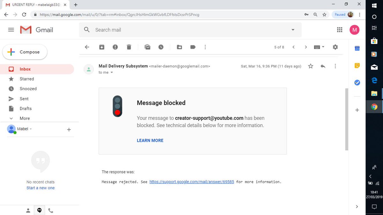Click the message pane scrollbar
383x215 pixels.
tap(347, 119)
